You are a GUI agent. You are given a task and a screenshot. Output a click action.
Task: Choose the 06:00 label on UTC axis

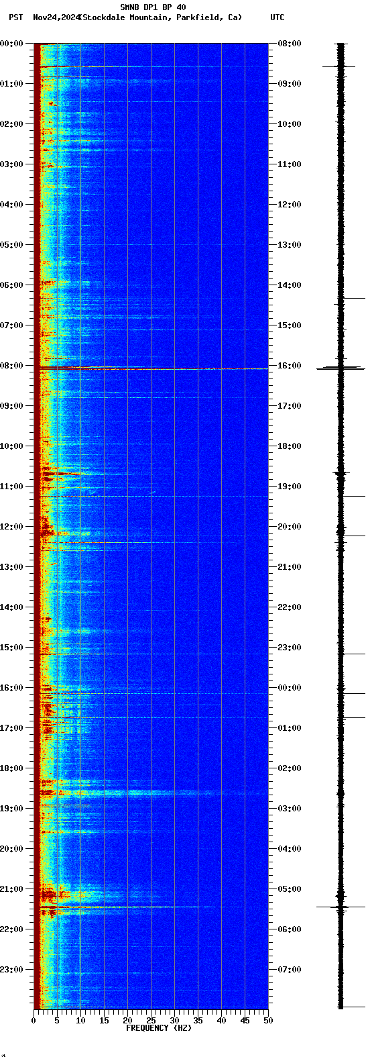coord(290,929)
